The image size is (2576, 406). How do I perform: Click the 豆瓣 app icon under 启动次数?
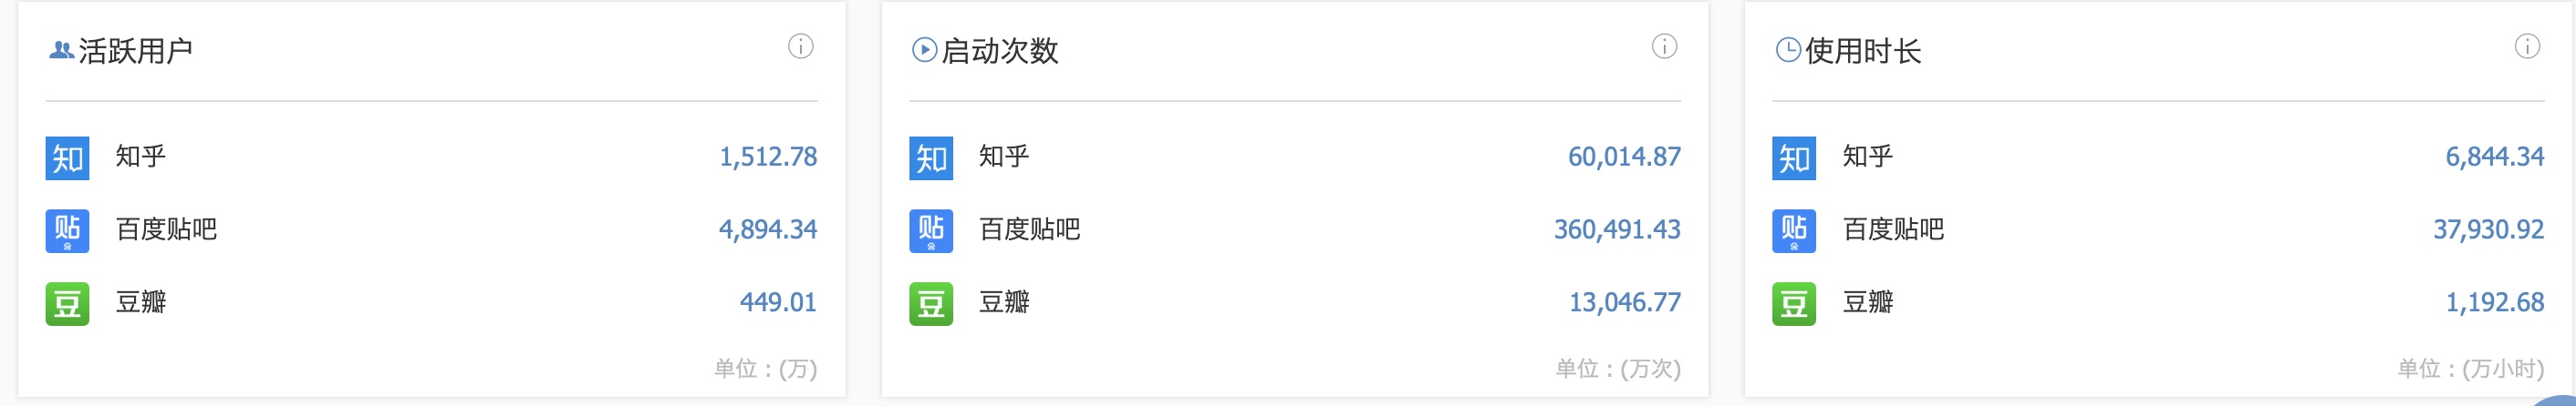pyautogui.click(x=931, y=303)
